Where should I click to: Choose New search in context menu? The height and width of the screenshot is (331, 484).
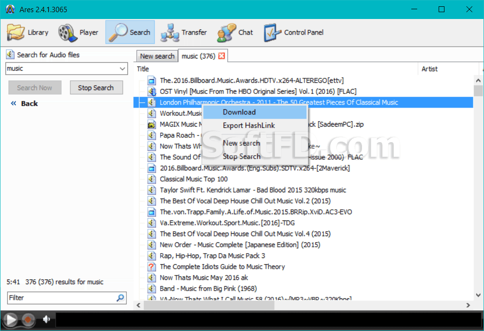255,143
